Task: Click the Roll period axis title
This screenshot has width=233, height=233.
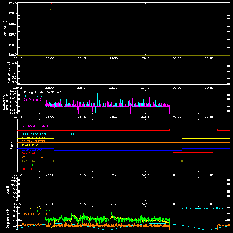Action: (9, 73)
